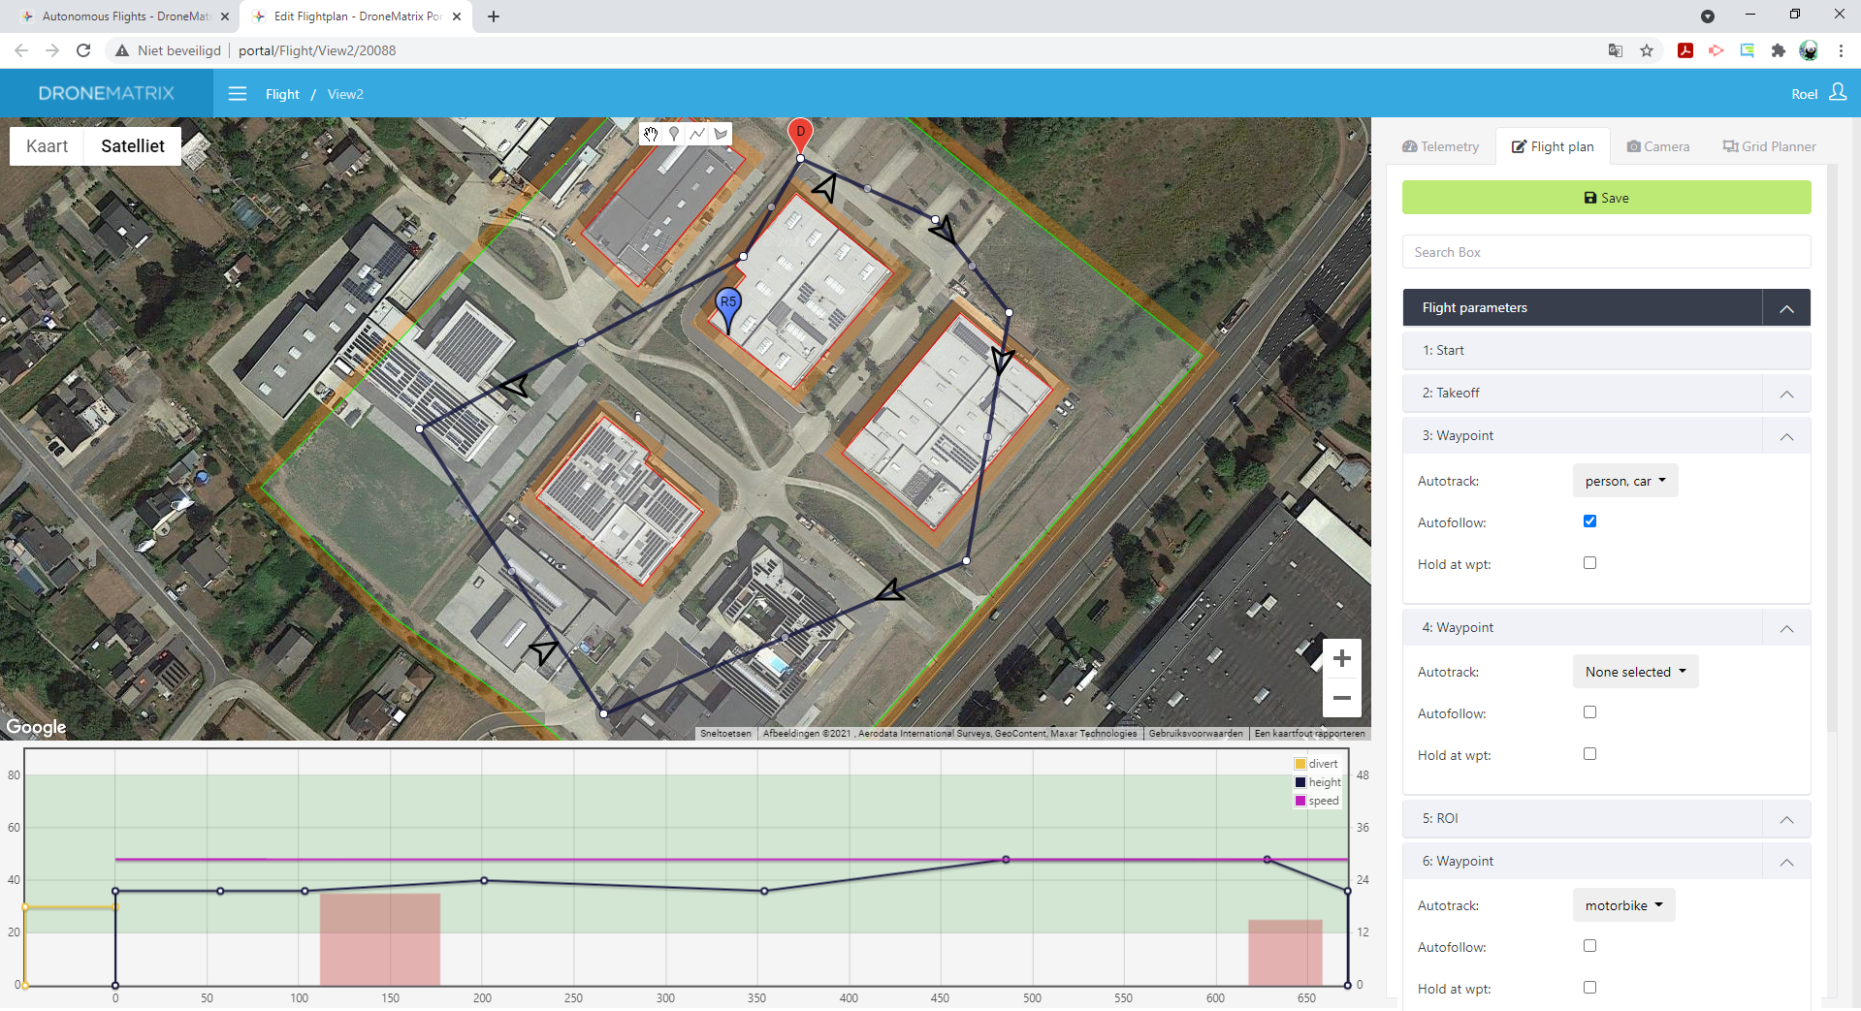Open the 'motorbike' Autotrack dropdown
This screenshot has width=1861, height=1011.
1623,905
